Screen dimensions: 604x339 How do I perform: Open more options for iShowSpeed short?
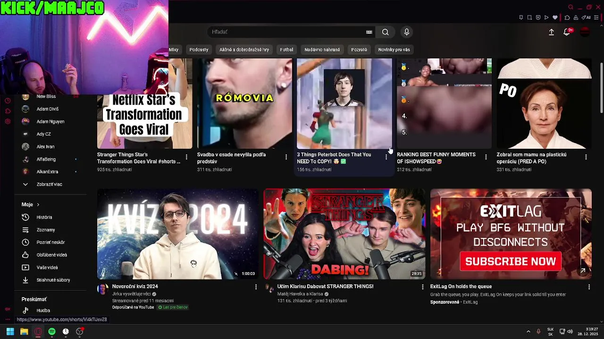coord(486,157)
